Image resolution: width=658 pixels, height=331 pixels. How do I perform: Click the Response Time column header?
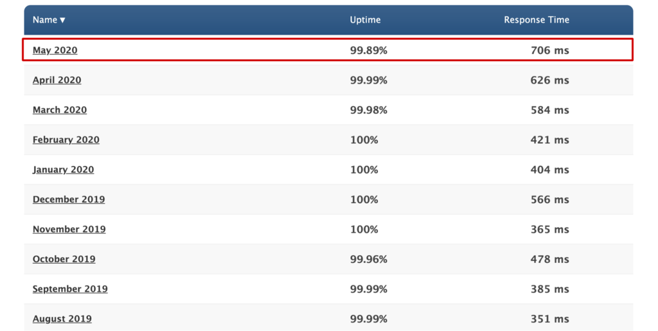536,20
